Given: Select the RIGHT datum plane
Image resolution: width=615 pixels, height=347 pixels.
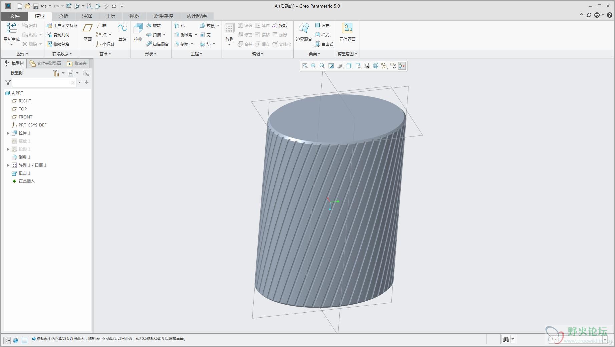Looking at the screenshot, I should (22, 101).
